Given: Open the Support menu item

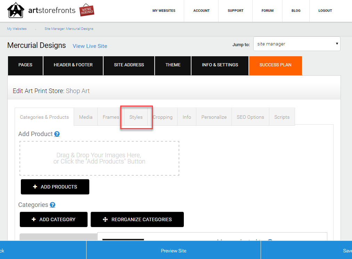Looking at the screenshot, I should point(236,10).
